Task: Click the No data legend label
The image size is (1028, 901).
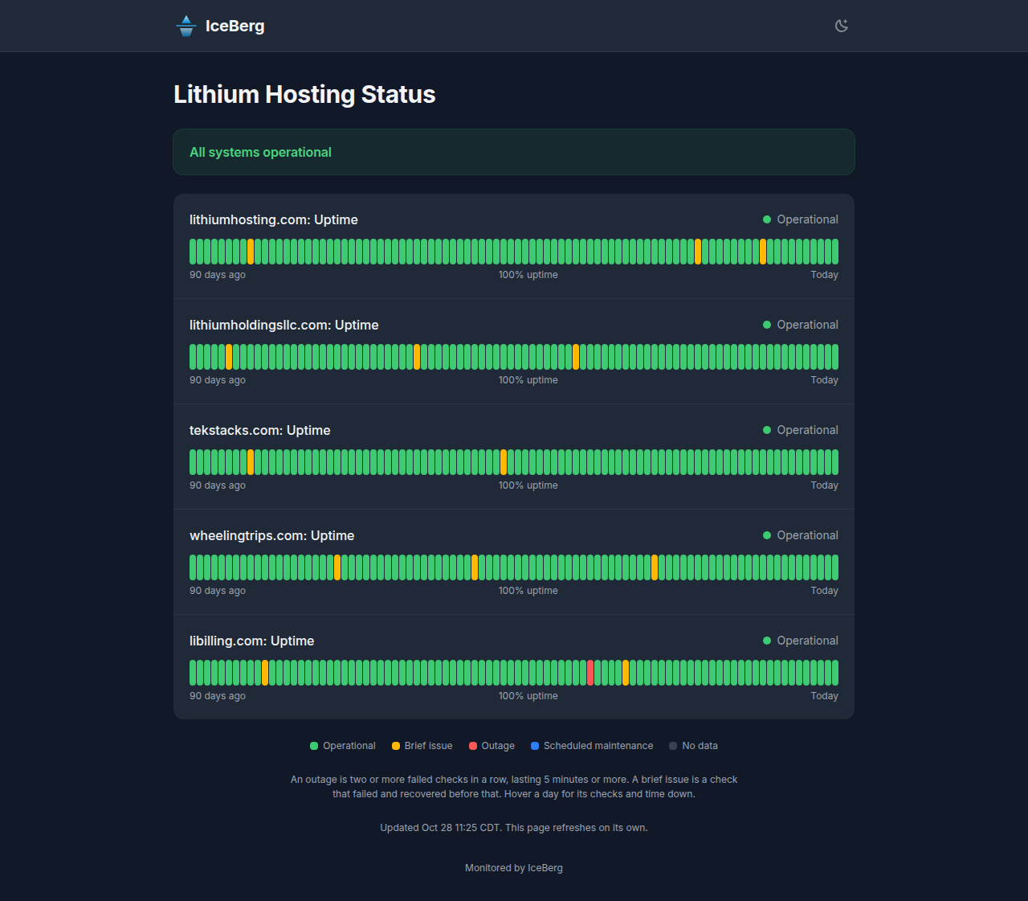Action: tap(700, 746)
